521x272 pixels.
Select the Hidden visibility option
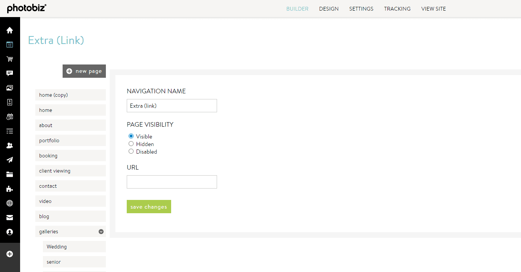(131, 144)
